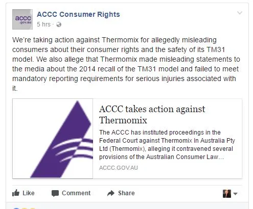Click the small user profile photo near Share
This screenshot has height=209, width=253.
[x=227, y=194]
